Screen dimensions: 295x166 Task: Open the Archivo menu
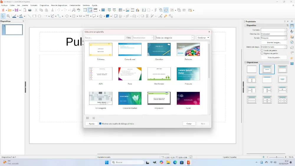pos(4,5)
